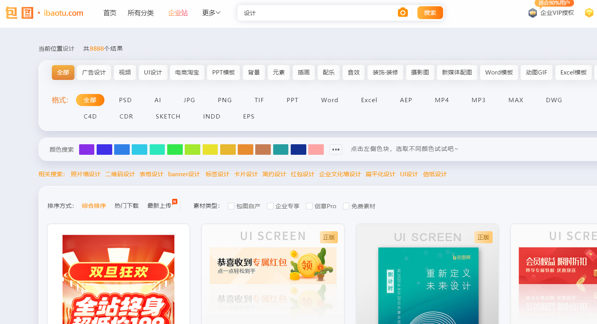This screenshot has width=597, height=324.
Task: Open the 企业VIP授权 link
Action: 557,13
